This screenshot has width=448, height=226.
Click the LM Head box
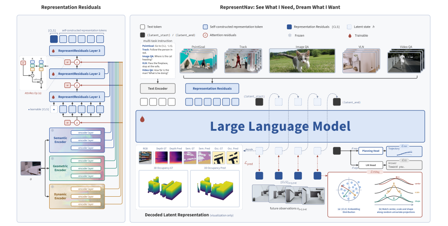click(x=370, y=165)
